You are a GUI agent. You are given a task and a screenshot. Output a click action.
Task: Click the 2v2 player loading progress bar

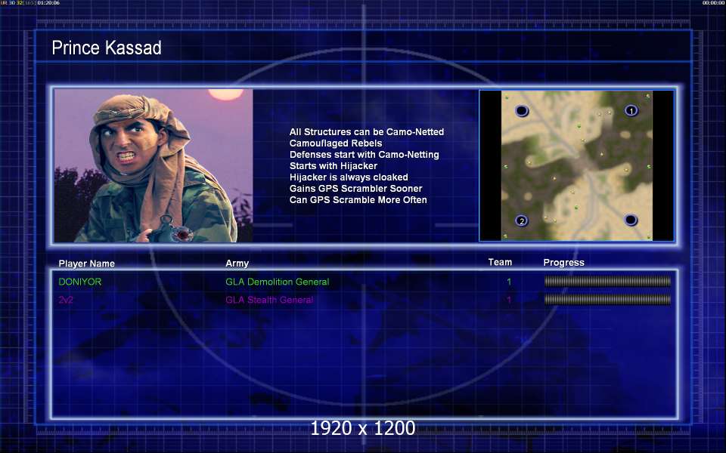coord(607,300)
